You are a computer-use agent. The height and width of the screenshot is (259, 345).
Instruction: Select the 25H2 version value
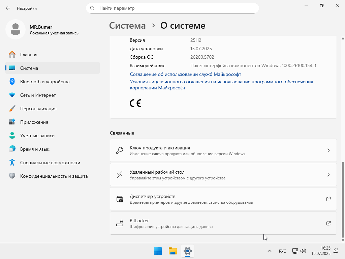[196, 40]
